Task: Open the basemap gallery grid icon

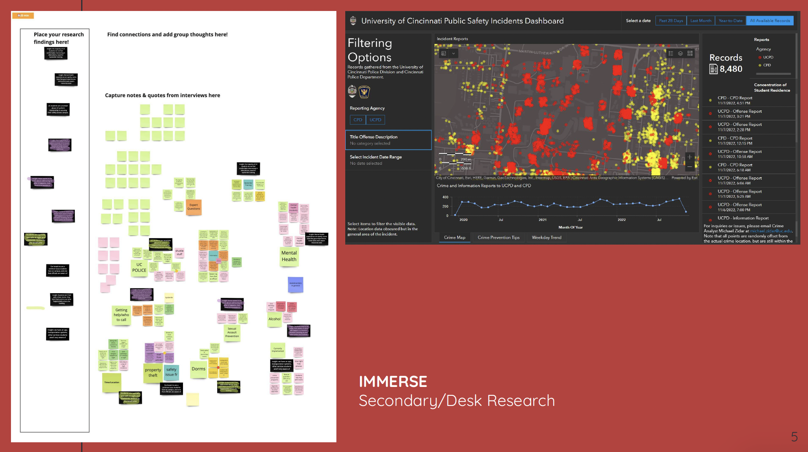Action: pos(690,54)
